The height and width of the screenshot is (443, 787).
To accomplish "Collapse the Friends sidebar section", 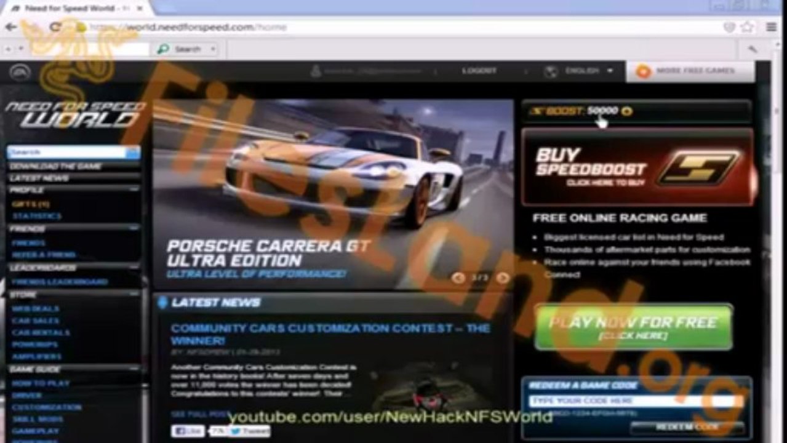I will (x=134, y=229).
